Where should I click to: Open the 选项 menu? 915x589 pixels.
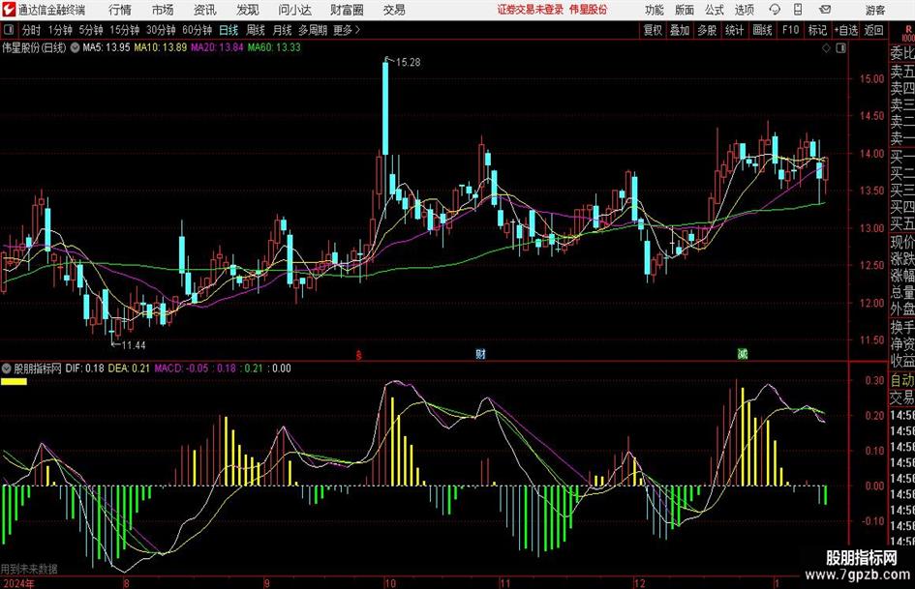tap(745, 10)
